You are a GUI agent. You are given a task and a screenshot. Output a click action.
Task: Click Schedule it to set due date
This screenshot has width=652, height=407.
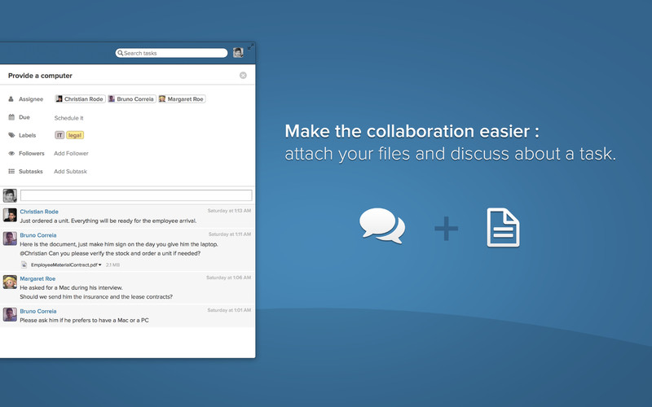click(68, 118)
